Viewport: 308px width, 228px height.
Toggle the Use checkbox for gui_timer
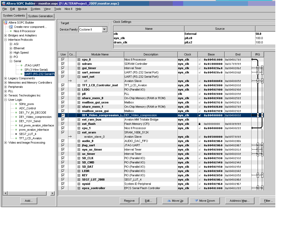[x=63, y=68]
